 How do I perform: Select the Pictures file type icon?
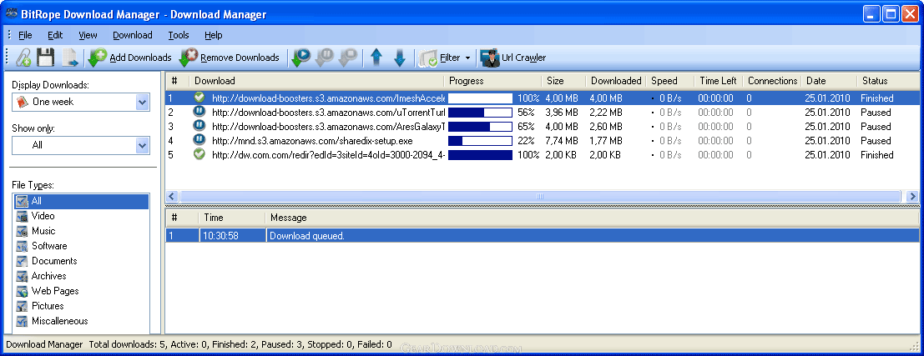[22, 306]
